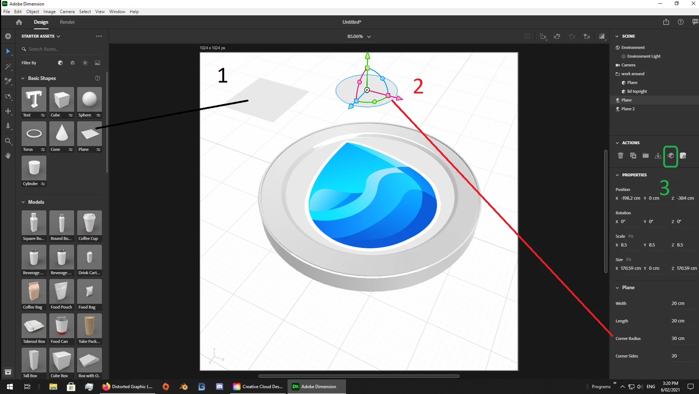
Task: Open Starter Assets dropdown
Action: (x=41, y=36)
